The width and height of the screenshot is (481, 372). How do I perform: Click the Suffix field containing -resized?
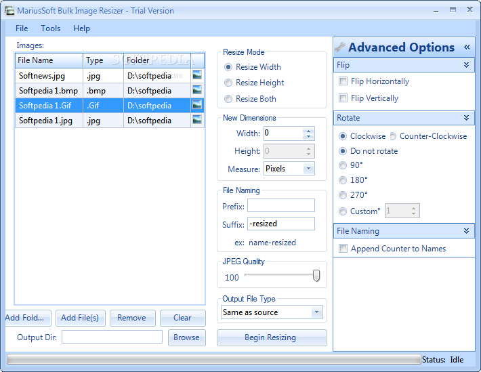coord(281,224)
